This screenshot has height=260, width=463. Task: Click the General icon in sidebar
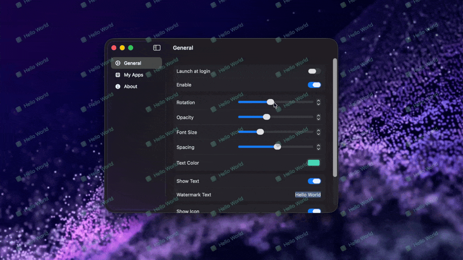point(118,63)
